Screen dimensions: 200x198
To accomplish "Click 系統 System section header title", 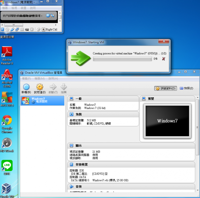I will coord(79,114).
